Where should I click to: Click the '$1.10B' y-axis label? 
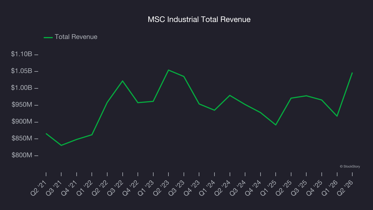[x=22, y=54]
